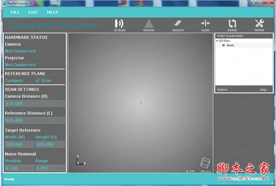The width and height of the screenshot is (276, 186).
Task: Edit the Camera Distance (D) field
Action: tap(34, 103)
